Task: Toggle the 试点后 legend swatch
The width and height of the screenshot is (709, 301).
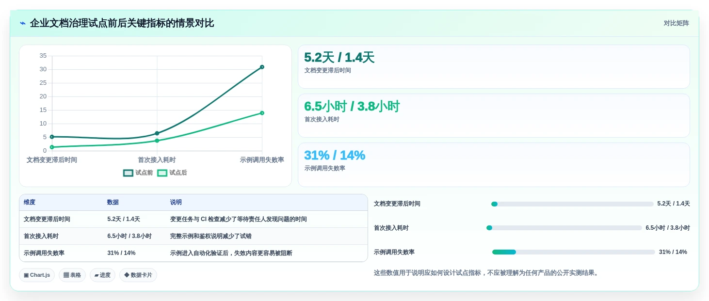Action: 162,173
